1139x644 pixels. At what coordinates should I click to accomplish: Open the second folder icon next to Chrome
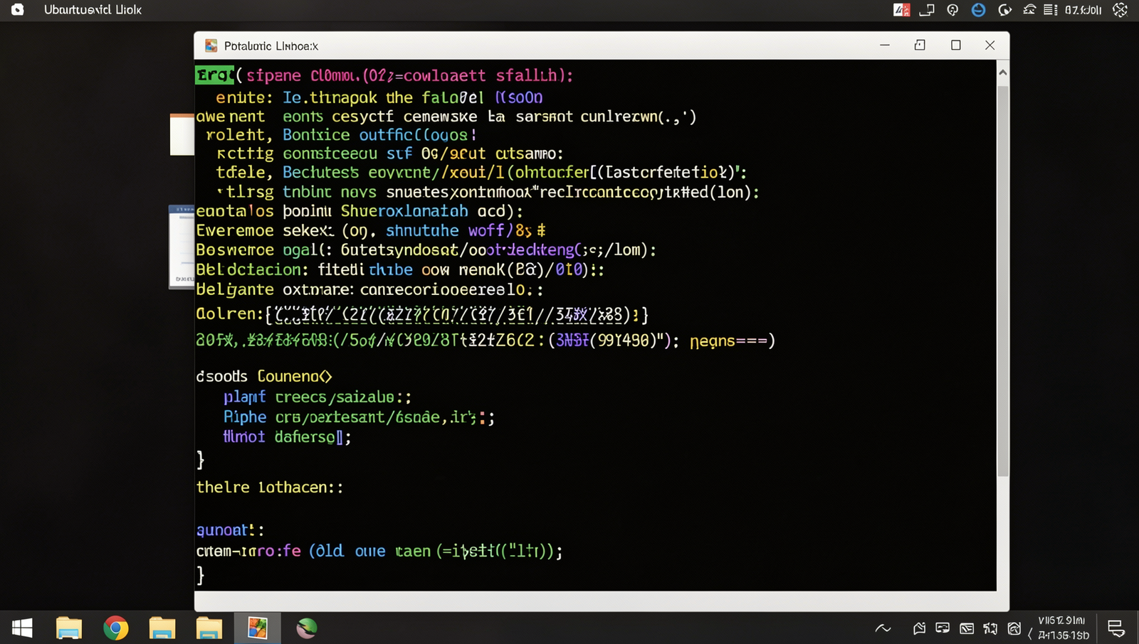pos(162,628)
